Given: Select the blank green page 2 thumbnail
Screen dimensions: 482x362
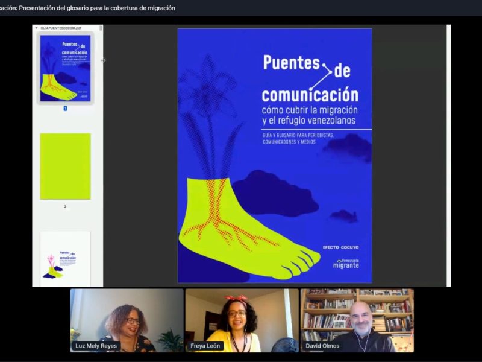Looking at the screenshot, I should pyautogui.click(x=65, y=167).
